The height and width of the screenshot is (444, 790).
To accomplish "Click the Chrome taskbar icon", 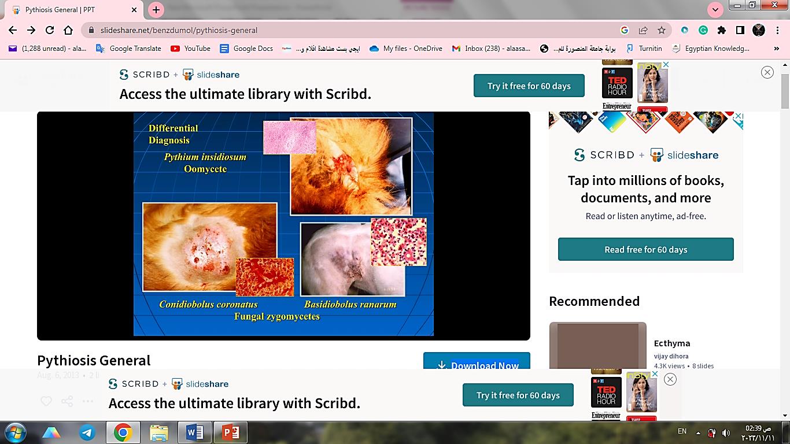I will 123,432.
